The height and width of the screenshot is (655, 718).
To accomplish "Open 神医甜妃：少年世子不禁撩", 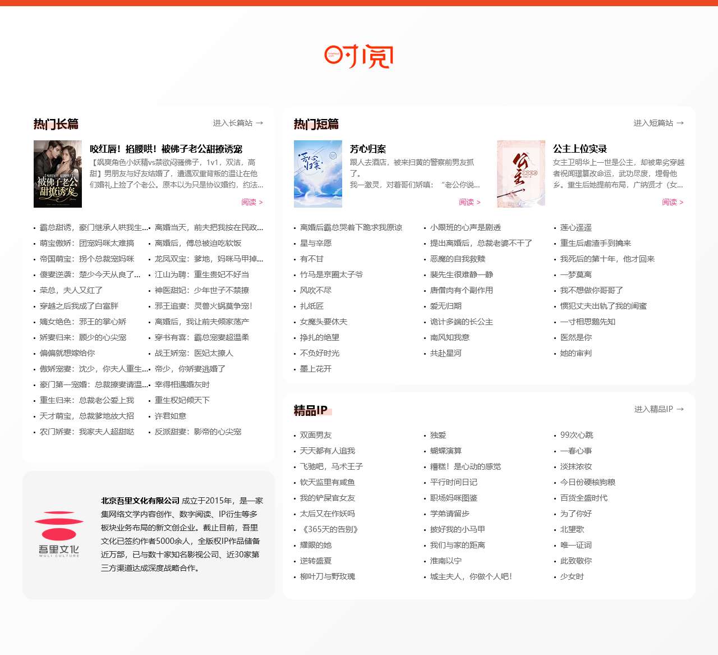I will pos(202,290).
